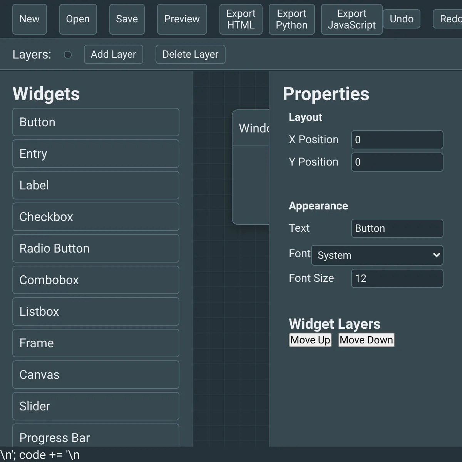The height and width of the screenshot is (462, 462).
Task: Open a file with Open button
Action: (x=78, y=19)
